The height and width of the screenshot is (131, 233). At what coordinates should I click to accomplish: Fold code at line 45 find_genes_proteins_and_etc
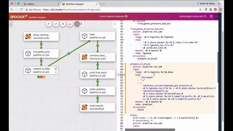[x=124, y=29]
